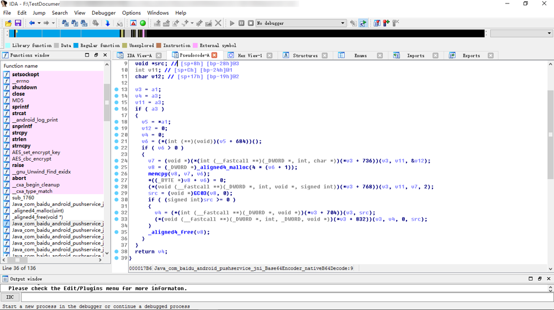Toggle breakpoint dot on return line 38
This screenshot has height=310, width=554.
(116, 252)
